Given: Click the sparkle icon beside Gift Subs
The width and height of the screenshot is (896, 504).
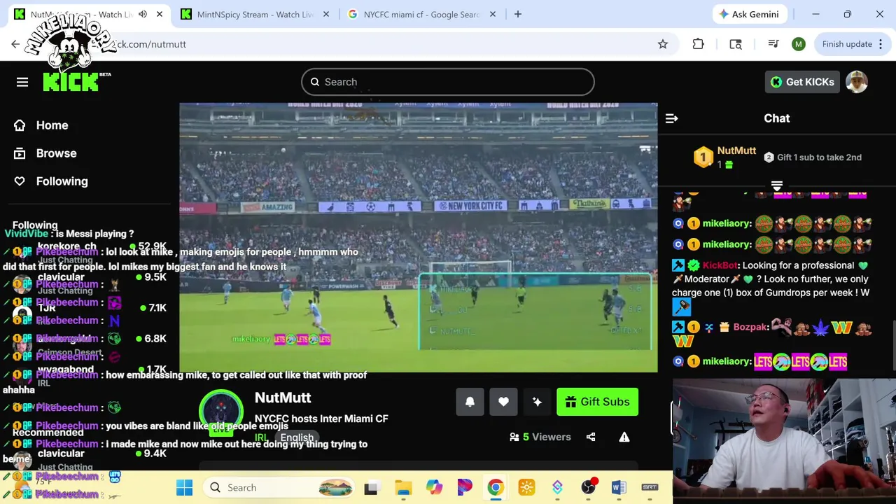Looking at the screenshot, I should [537, 402].
